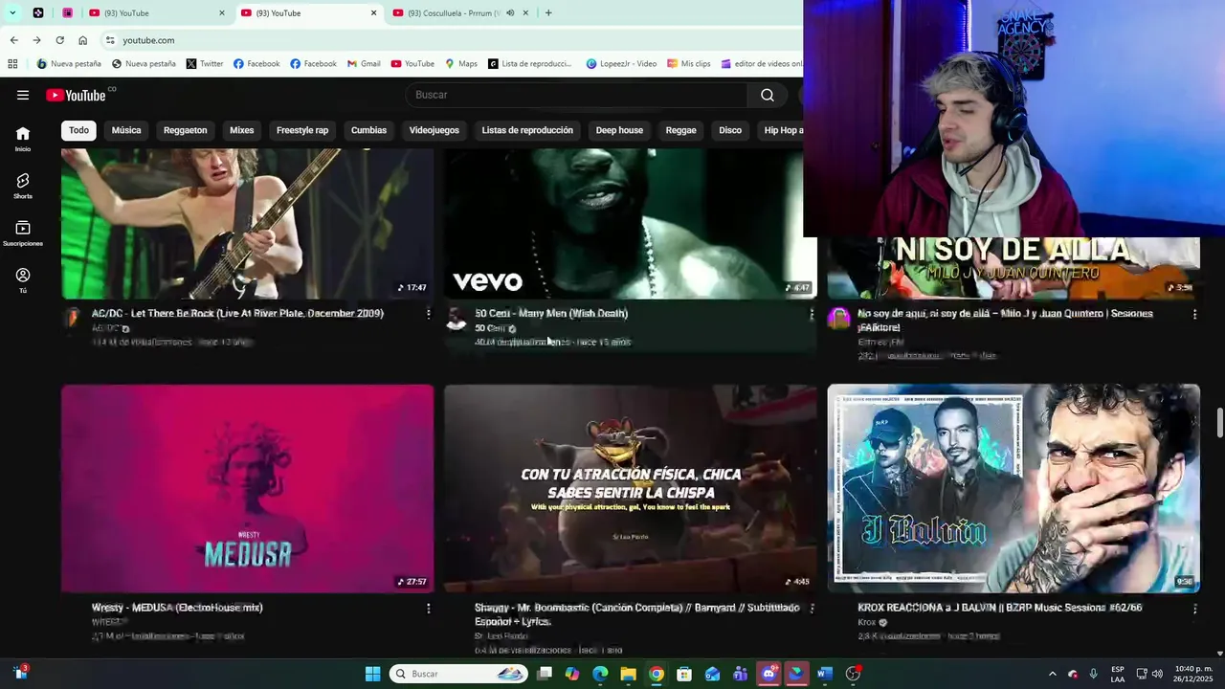Go to Inicio in the YouTube sidebar

point(23,139)
